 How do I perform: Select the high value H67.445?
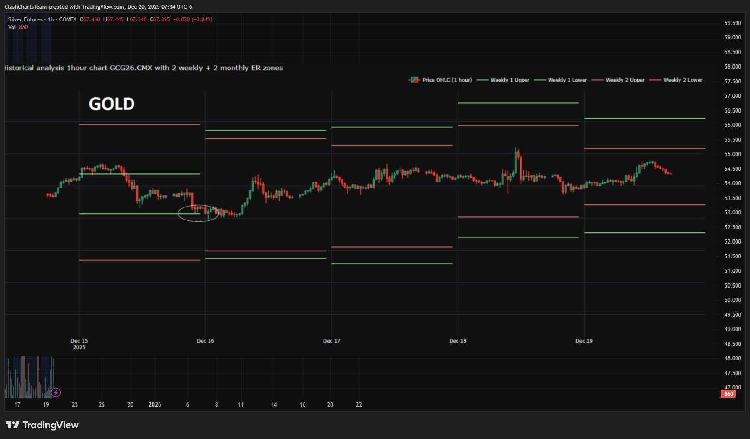click(x=114, y=19)
